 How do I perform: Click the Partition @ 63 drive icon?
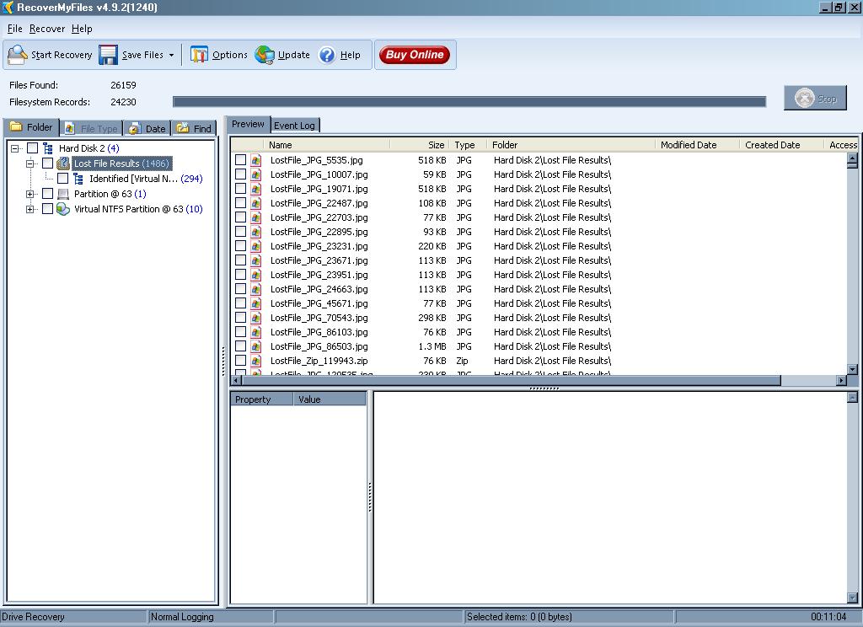click(x=63, y=194)
